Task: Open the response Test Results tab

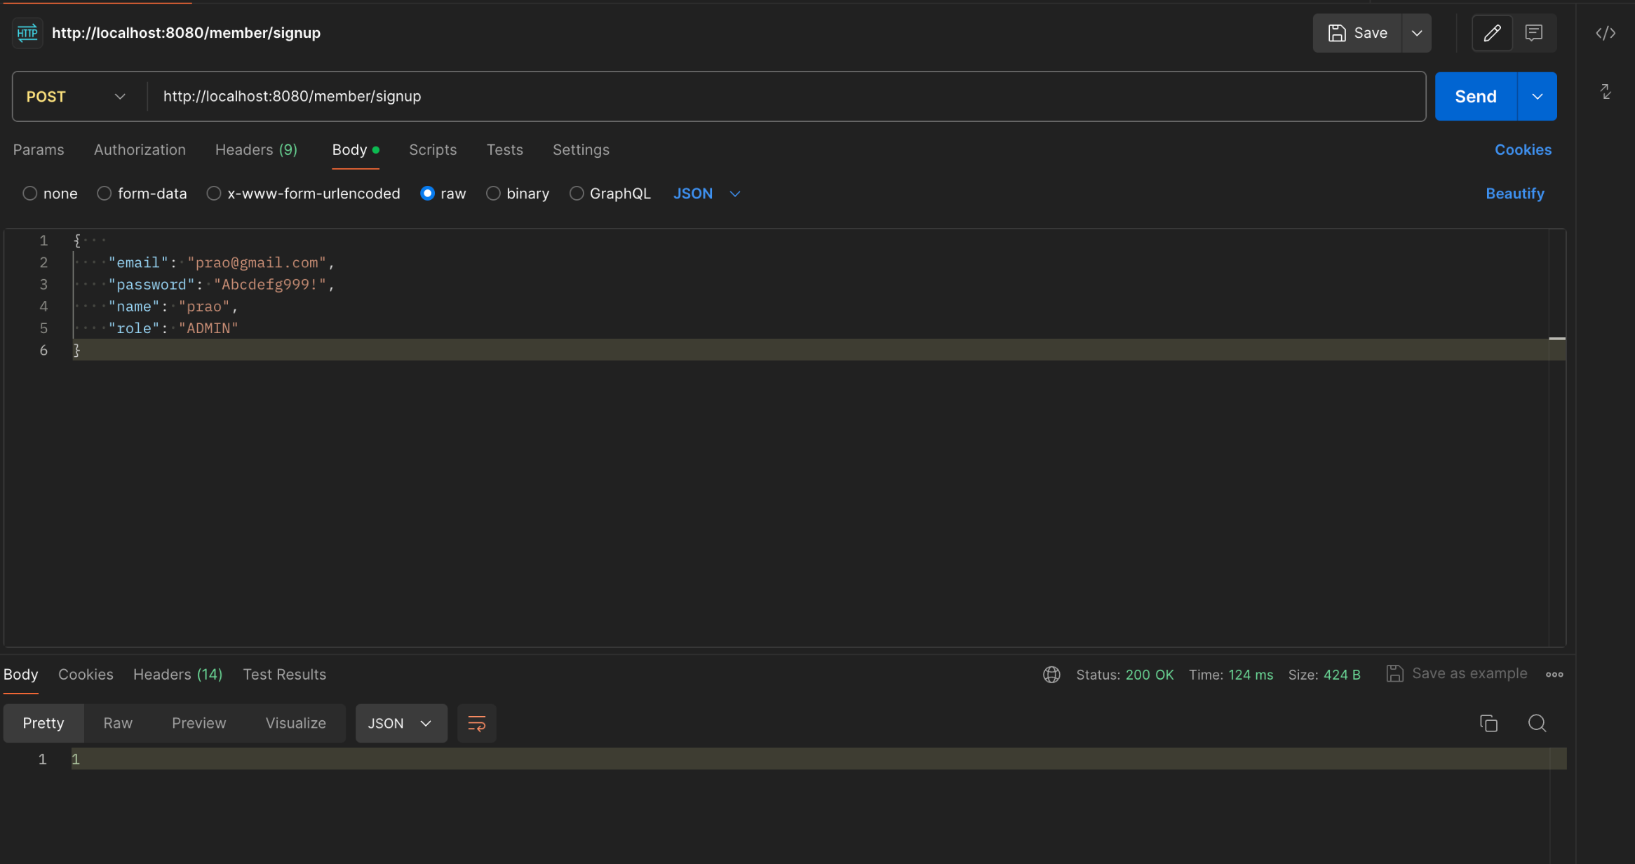Action: [x=284, y=674]
